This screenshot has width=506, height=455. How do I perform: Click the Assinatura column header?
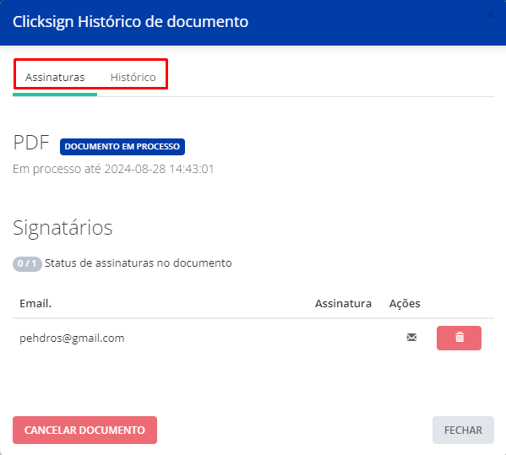click(x=343, y=303)
